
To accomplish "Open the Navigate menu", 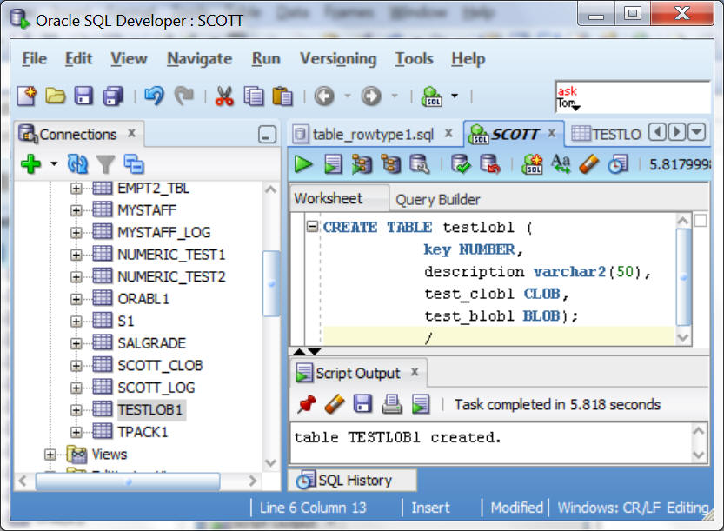I will pos(200,58).
